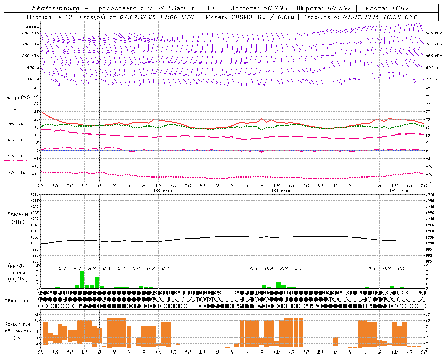Screen dimensions: 444x355
Task: Click the 4.4 precipitation total
Action: pos(77,269)
